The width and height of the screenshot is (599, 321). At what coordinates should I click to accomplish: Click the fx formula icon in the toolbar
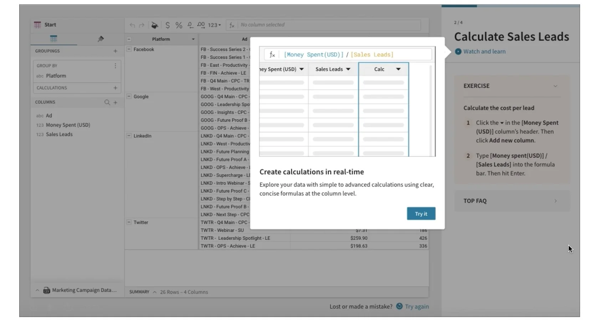point(232,25)
